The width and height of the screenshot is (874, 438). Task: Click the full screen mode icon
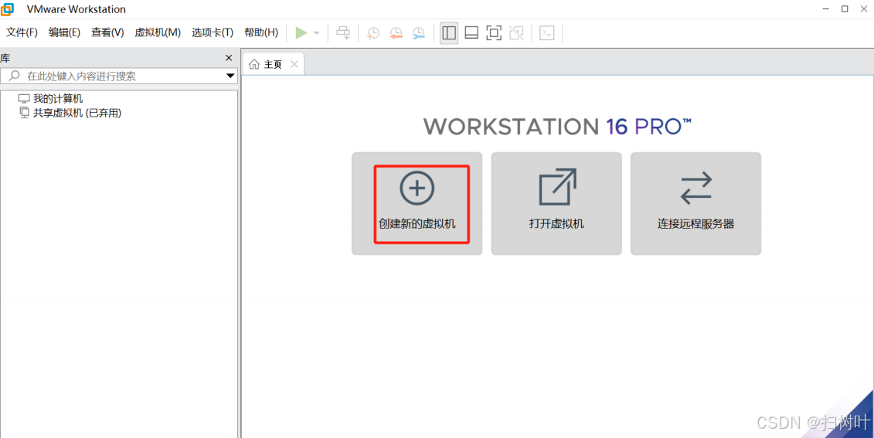point(493,33)
